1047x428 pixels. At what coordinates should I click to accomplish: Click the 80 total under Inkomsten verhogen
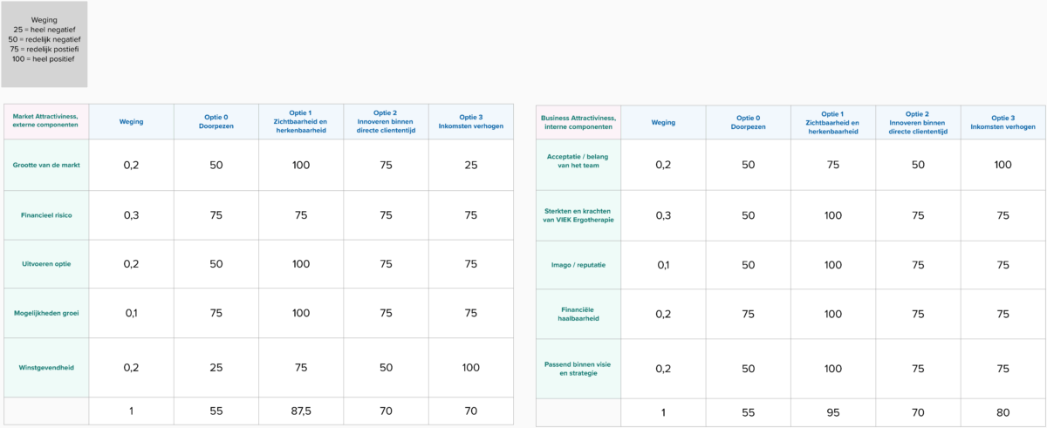(x=1003, y=413)
